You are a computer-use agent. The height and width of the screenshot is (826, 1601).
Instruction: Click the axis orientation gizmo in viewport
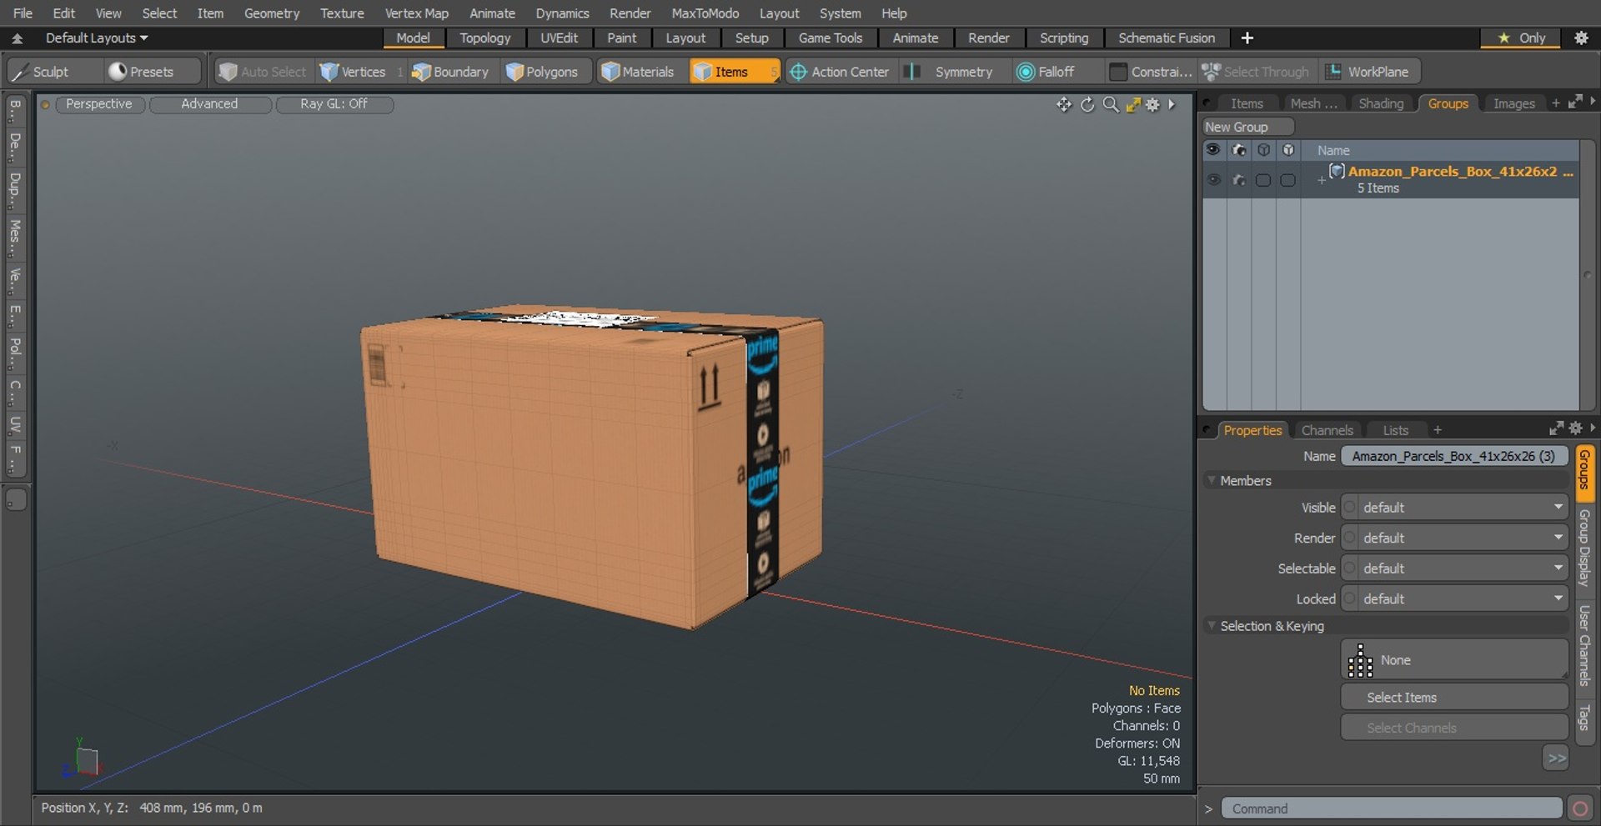(x=81, y=758)
